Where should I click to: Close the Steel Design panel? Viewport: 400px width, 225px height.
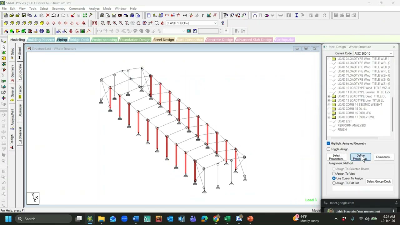coord(394,47)
